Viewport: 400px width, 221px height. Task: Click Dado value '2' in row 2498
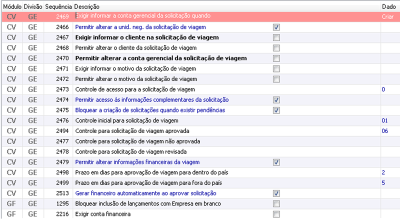point(383,172)
